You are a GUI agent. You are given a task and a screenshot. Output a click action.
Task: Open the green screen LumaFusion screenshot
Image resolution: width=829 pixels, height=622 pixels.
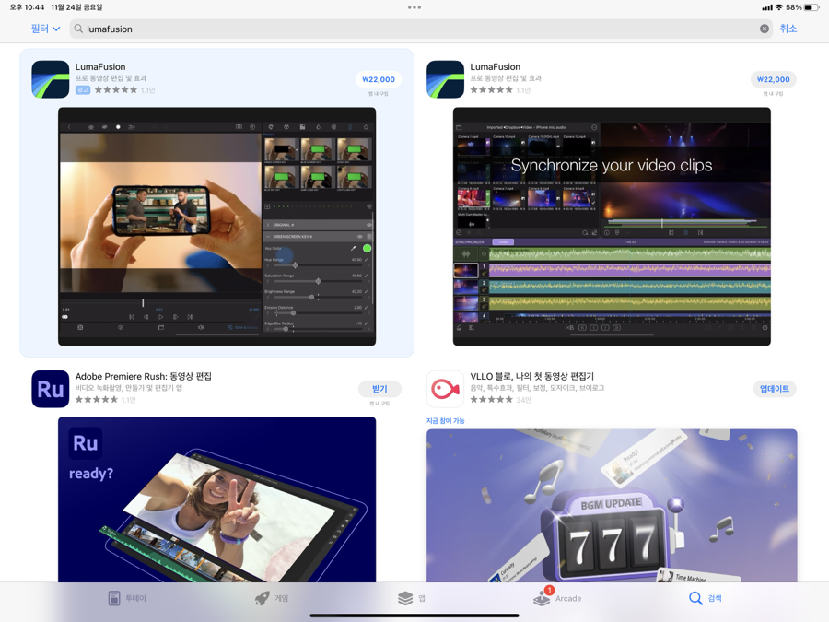(216, 227)
